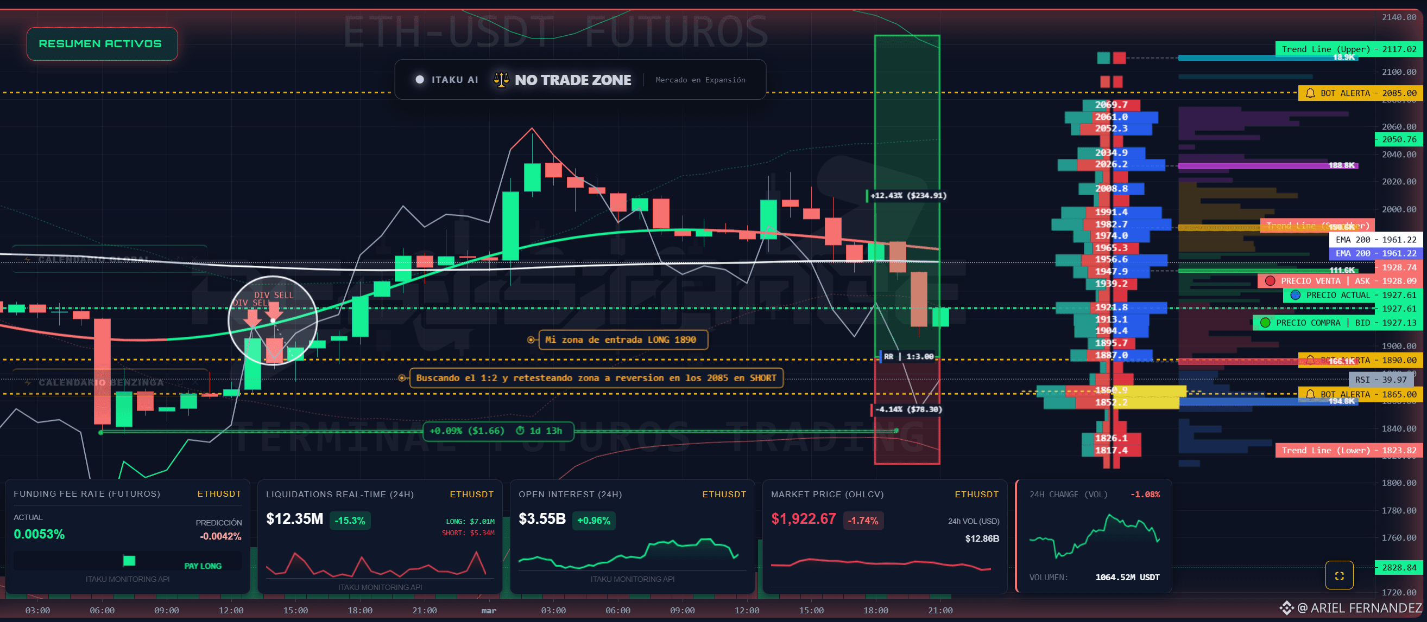Click the 24h volume value $12.86B
The image size is (1427, 622).
coord(982,538)
